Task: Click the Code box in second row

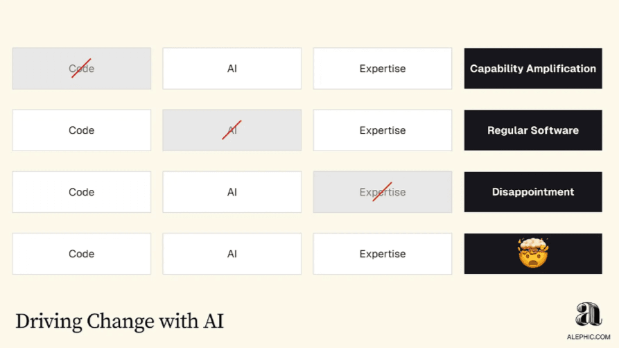Action: [81, 130]
